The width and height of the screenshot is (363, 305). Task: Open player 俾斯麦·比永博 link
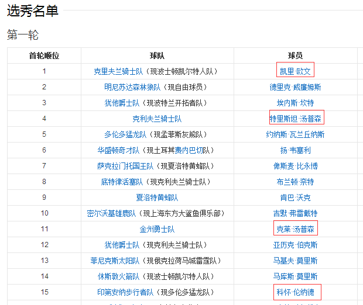pyautogui.click(x=295, y=166)
